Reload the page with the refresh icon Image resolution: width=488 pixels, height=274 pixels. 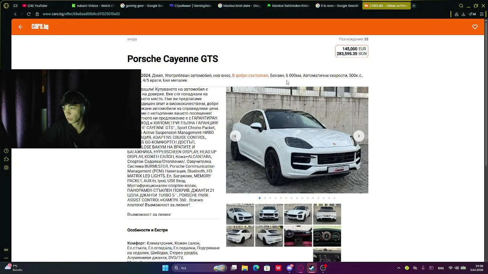[x=29, y=14]
